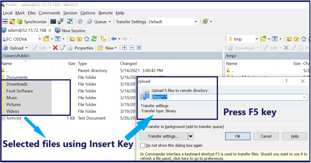
Task: Click the Invert Selection icon
Action: click(x=139, y=48)
